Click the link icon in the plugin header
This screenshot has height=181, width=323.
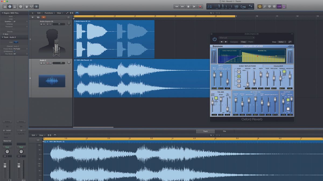click(290, 42)
